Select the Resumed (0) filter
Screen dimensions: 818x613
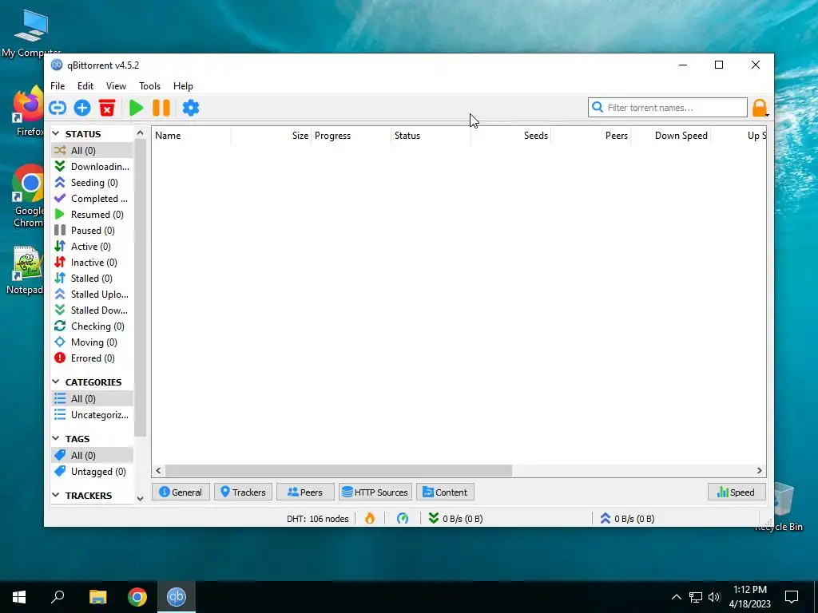[92, 215]
